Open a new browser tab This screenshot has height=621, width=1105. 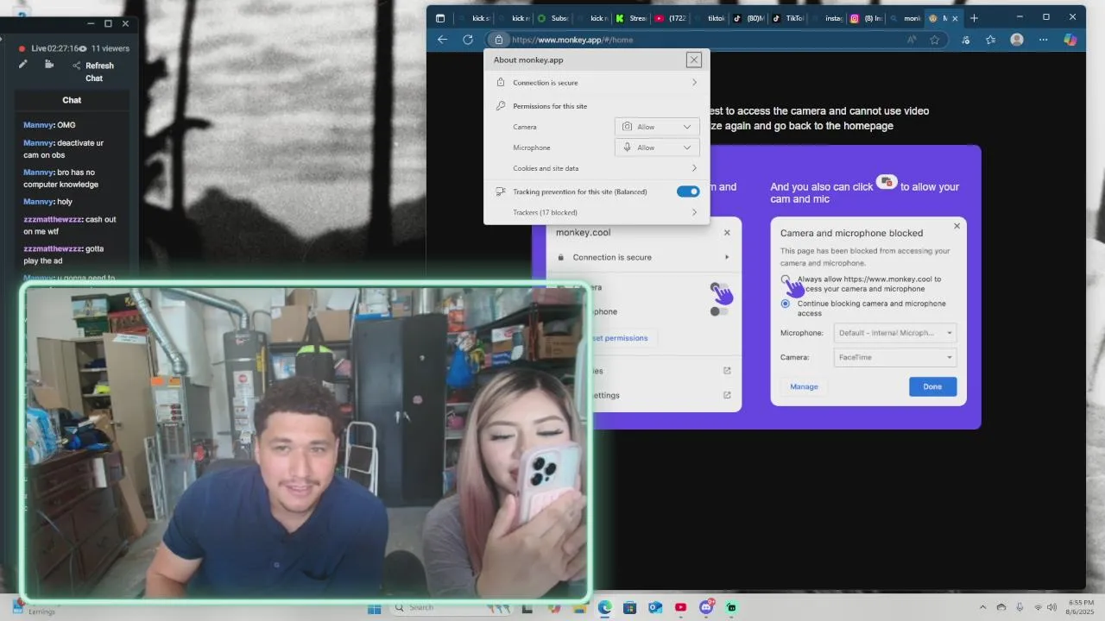click(974, 17)
